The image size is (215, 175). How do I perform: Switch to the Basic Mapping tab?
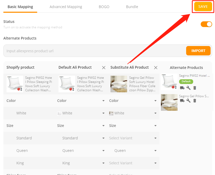point(20,7)
